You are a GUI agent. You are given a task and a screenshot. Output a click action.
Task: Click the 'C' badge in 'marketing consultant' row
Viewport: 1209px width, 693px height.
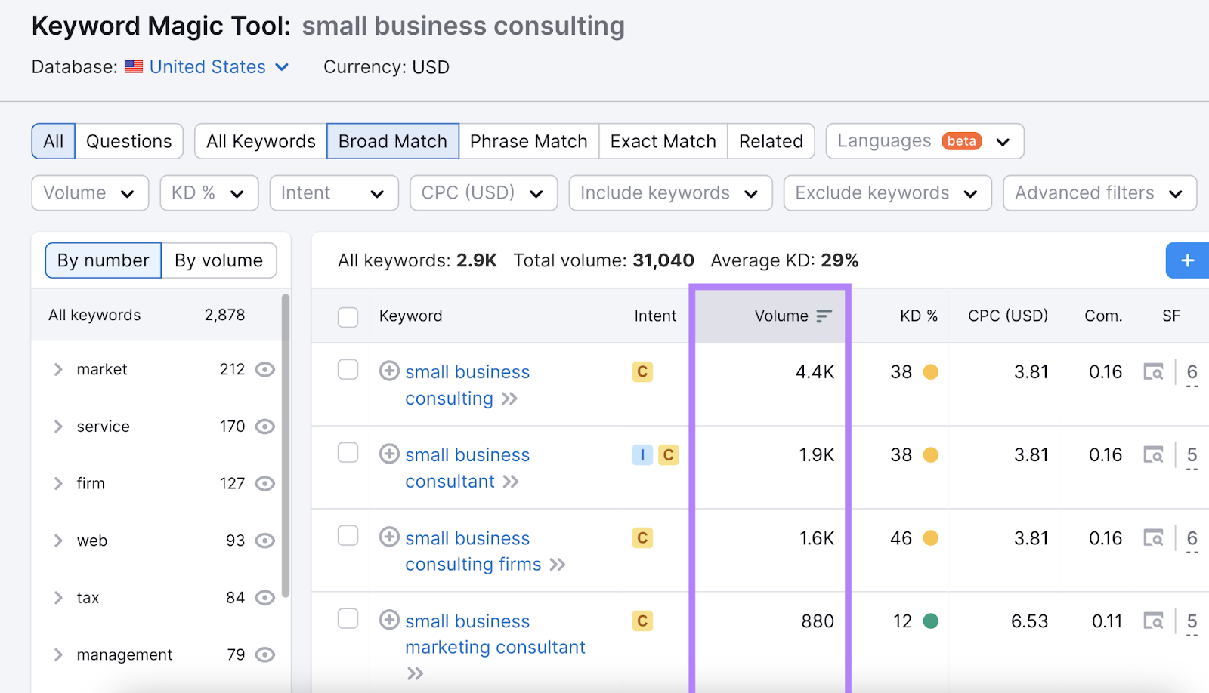[642, 621]
